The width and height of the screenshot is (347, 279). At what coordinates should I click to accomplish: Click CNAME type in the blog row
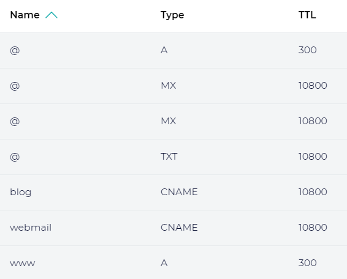(x=179, y=192)
